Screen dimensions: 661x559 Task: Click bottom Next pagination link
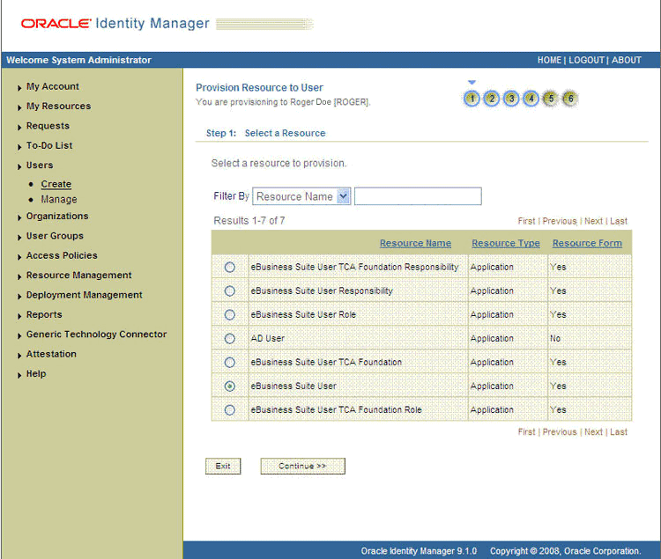(x=593, y=432)
